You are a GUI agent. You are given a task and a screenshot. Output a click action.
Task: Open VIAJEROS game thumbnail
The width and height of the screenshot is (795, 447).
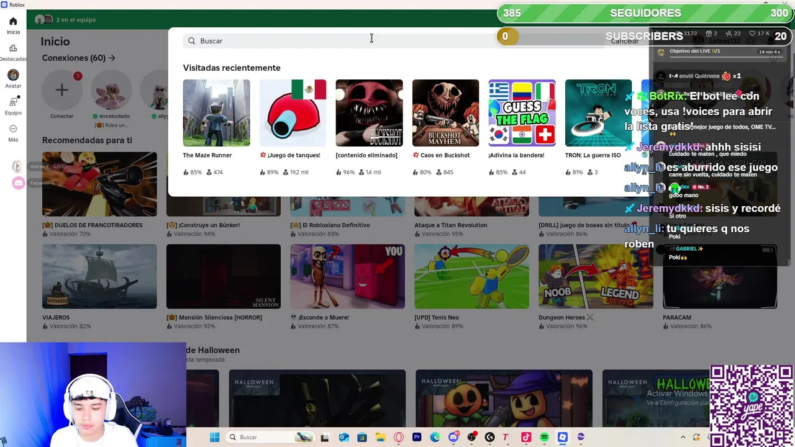99,276
